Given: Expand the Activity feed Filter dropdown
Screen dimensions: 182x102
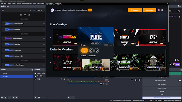Looking at the screenshot, I should [39, 10].
